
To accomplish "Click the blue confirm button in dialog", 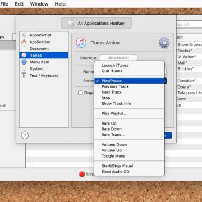I will (168, 135).
